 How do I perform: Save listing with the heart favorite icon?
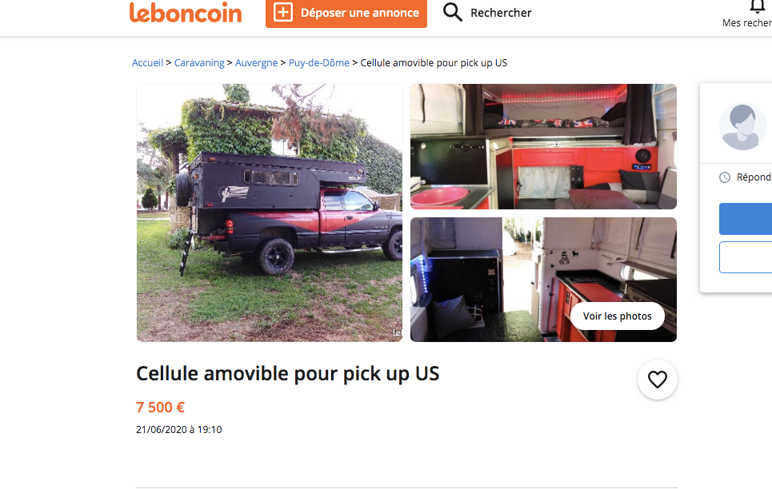pos(658,380)
